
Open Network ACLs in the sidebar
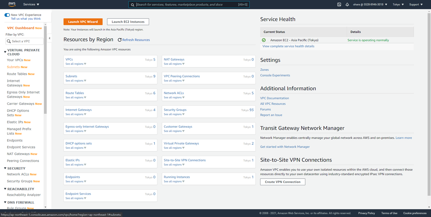[x=18, y=174]
